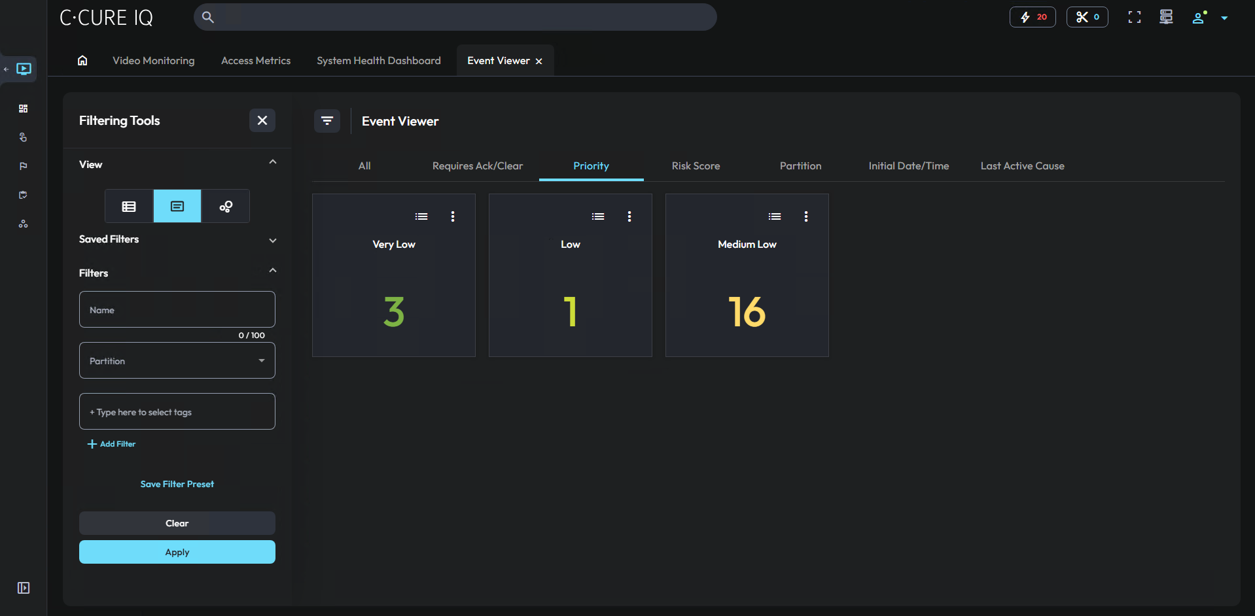Select the card view mode button
This screenshot has width=1255, height=616.
(x=177, y=207)
